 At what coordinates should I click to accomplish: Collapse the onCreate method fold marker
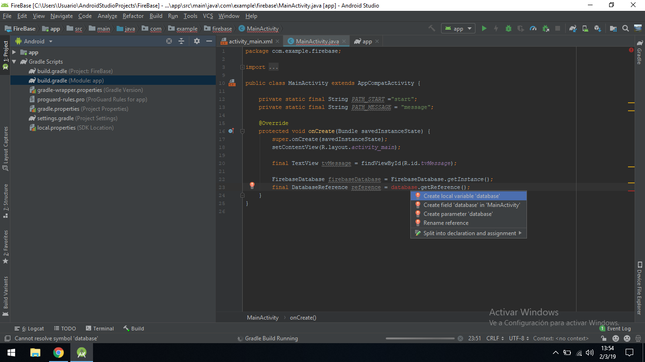tap(242, 131)
